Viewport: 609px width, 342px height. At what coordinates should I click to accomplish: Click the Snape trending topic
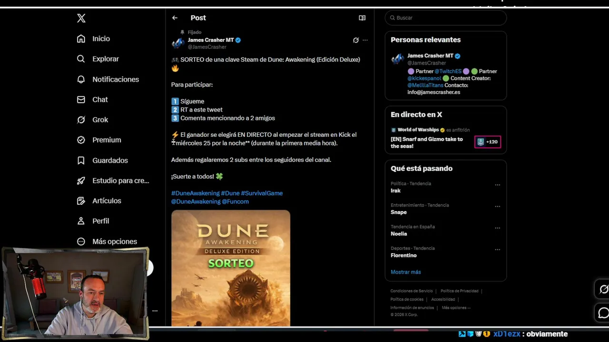coord(399,212)
